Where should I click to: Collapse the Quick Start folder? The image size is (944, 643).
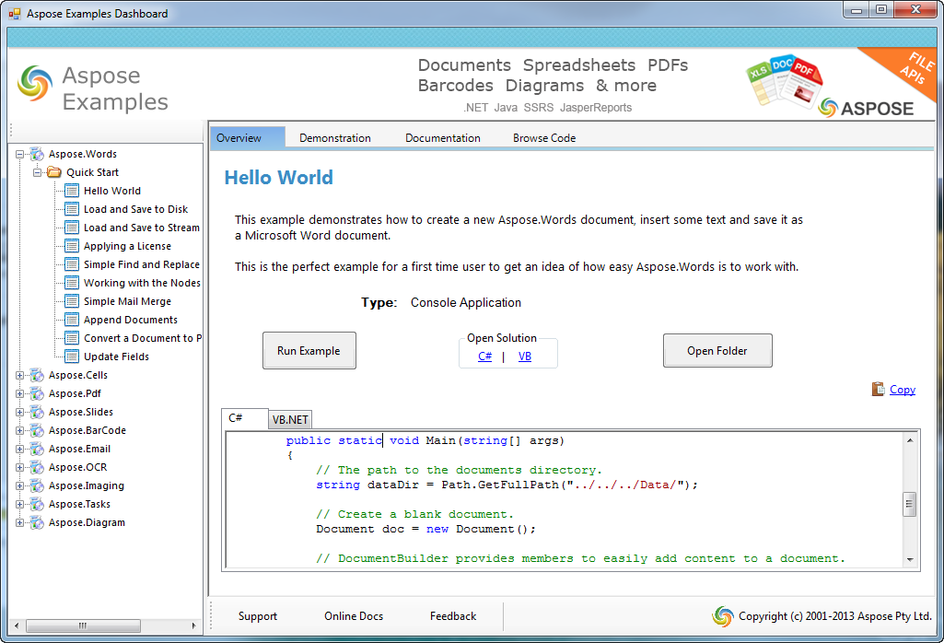[38, 173]
